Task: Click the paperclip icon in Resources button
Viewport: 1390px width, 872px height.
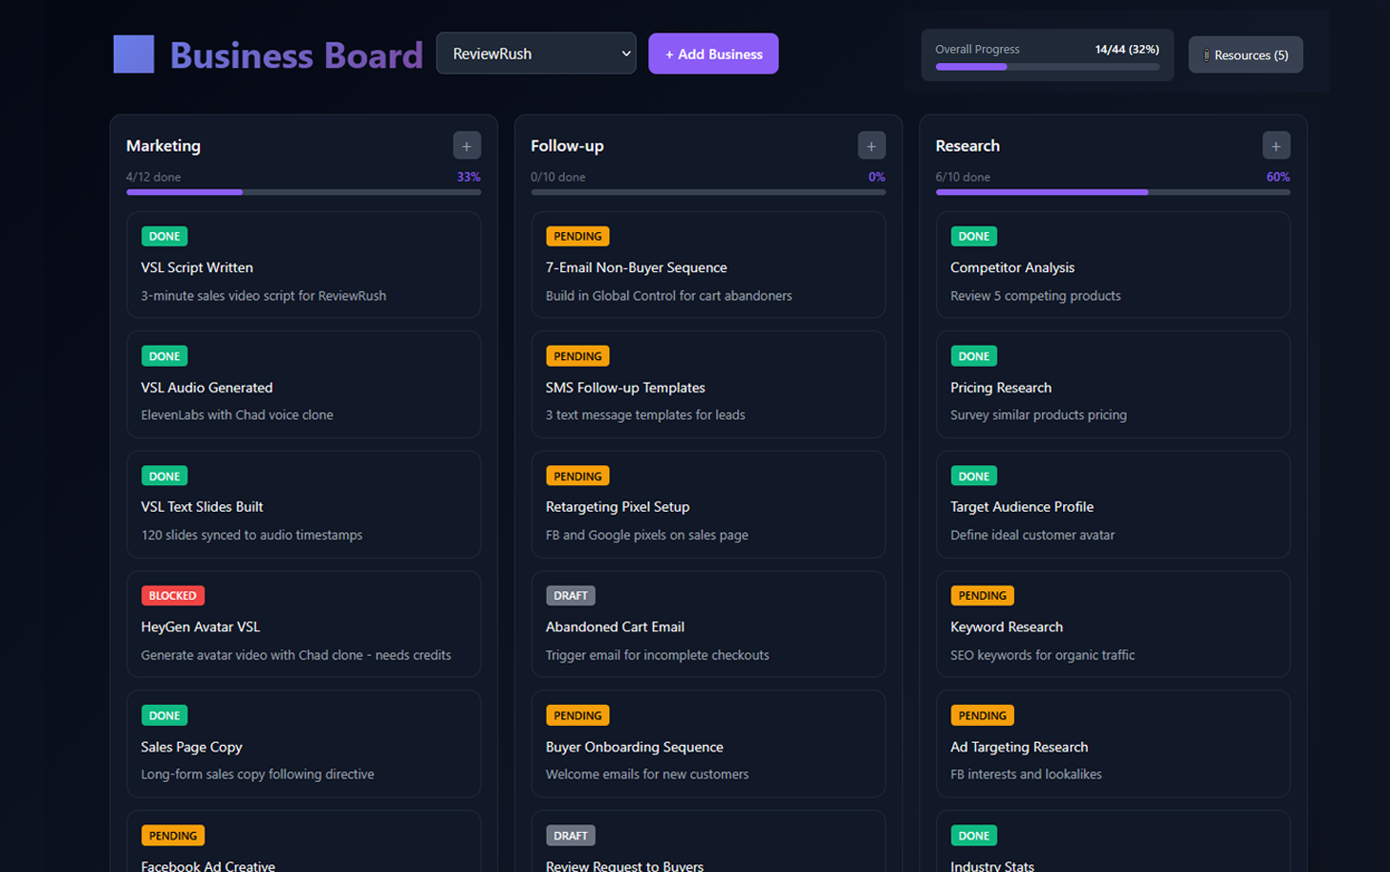Action: (1206, 55)
